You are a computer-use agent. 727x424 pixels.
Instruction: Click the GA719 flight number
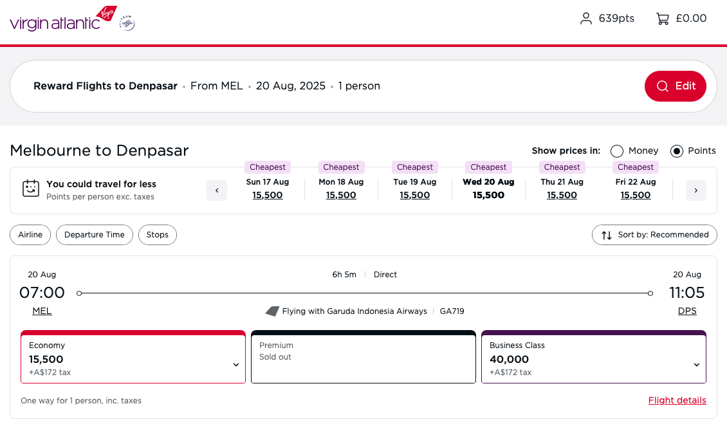tap(452, 311)
